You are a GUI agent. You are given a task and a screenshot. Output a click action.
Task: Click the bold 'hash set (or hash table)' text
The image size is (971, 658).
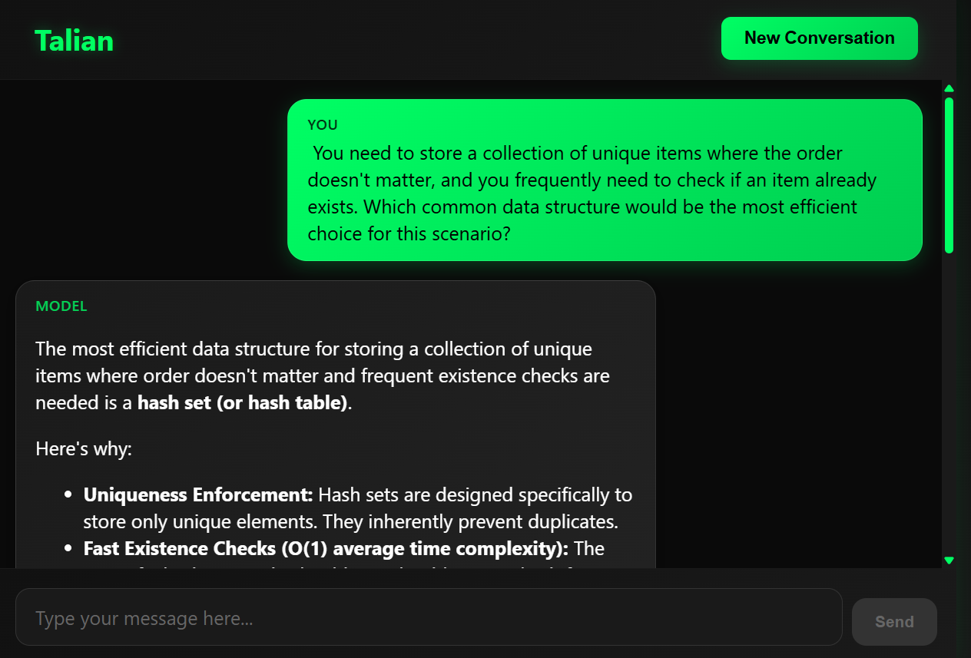(242, 402)
